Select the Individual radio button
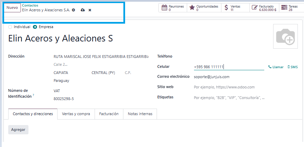Viewport: 304px width, 147px height. point(10,27)
